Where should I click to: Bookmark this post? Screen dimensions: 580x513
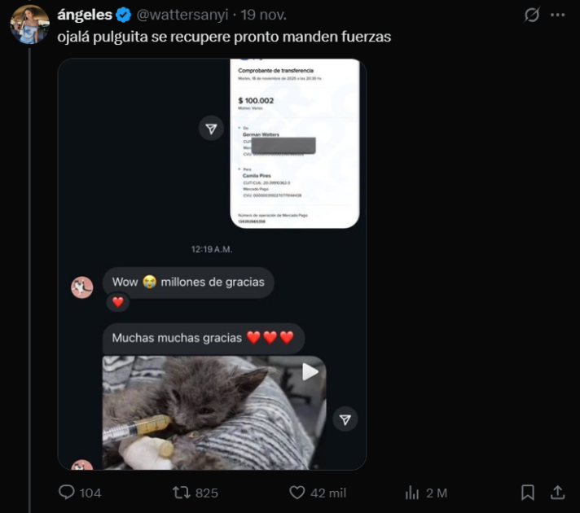pyautogui.click(x=528, y=492)
